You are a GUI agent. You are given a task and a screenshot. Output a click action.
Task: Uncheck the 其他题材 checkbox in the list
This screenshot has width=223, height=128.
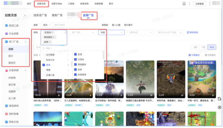click(75, 65)
